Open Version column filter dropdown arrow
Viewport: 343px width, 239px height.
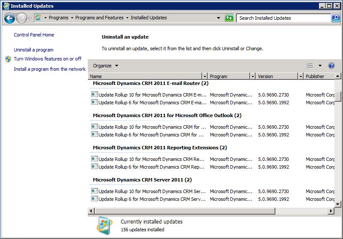click(x=301, y=76)
